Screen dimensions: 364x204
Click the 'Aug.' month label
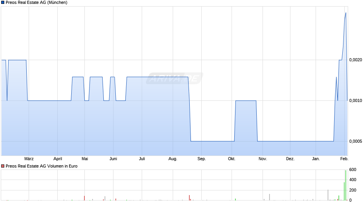173,159
